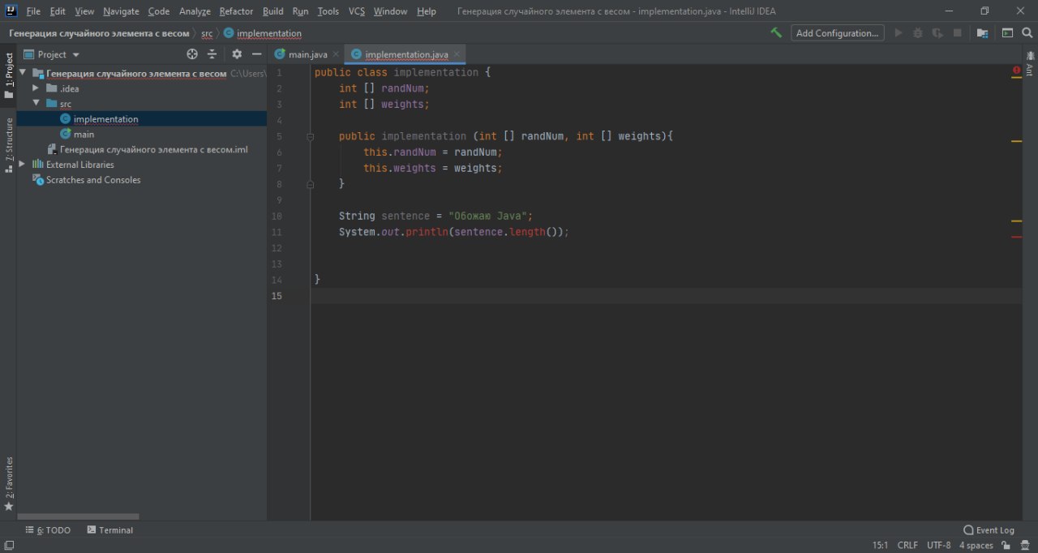Hide the Project panel with minus icon
The image size is (1038, 553).
(256, 54)
